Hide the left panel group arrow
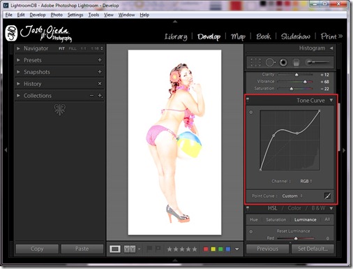 tap(6, 150)
